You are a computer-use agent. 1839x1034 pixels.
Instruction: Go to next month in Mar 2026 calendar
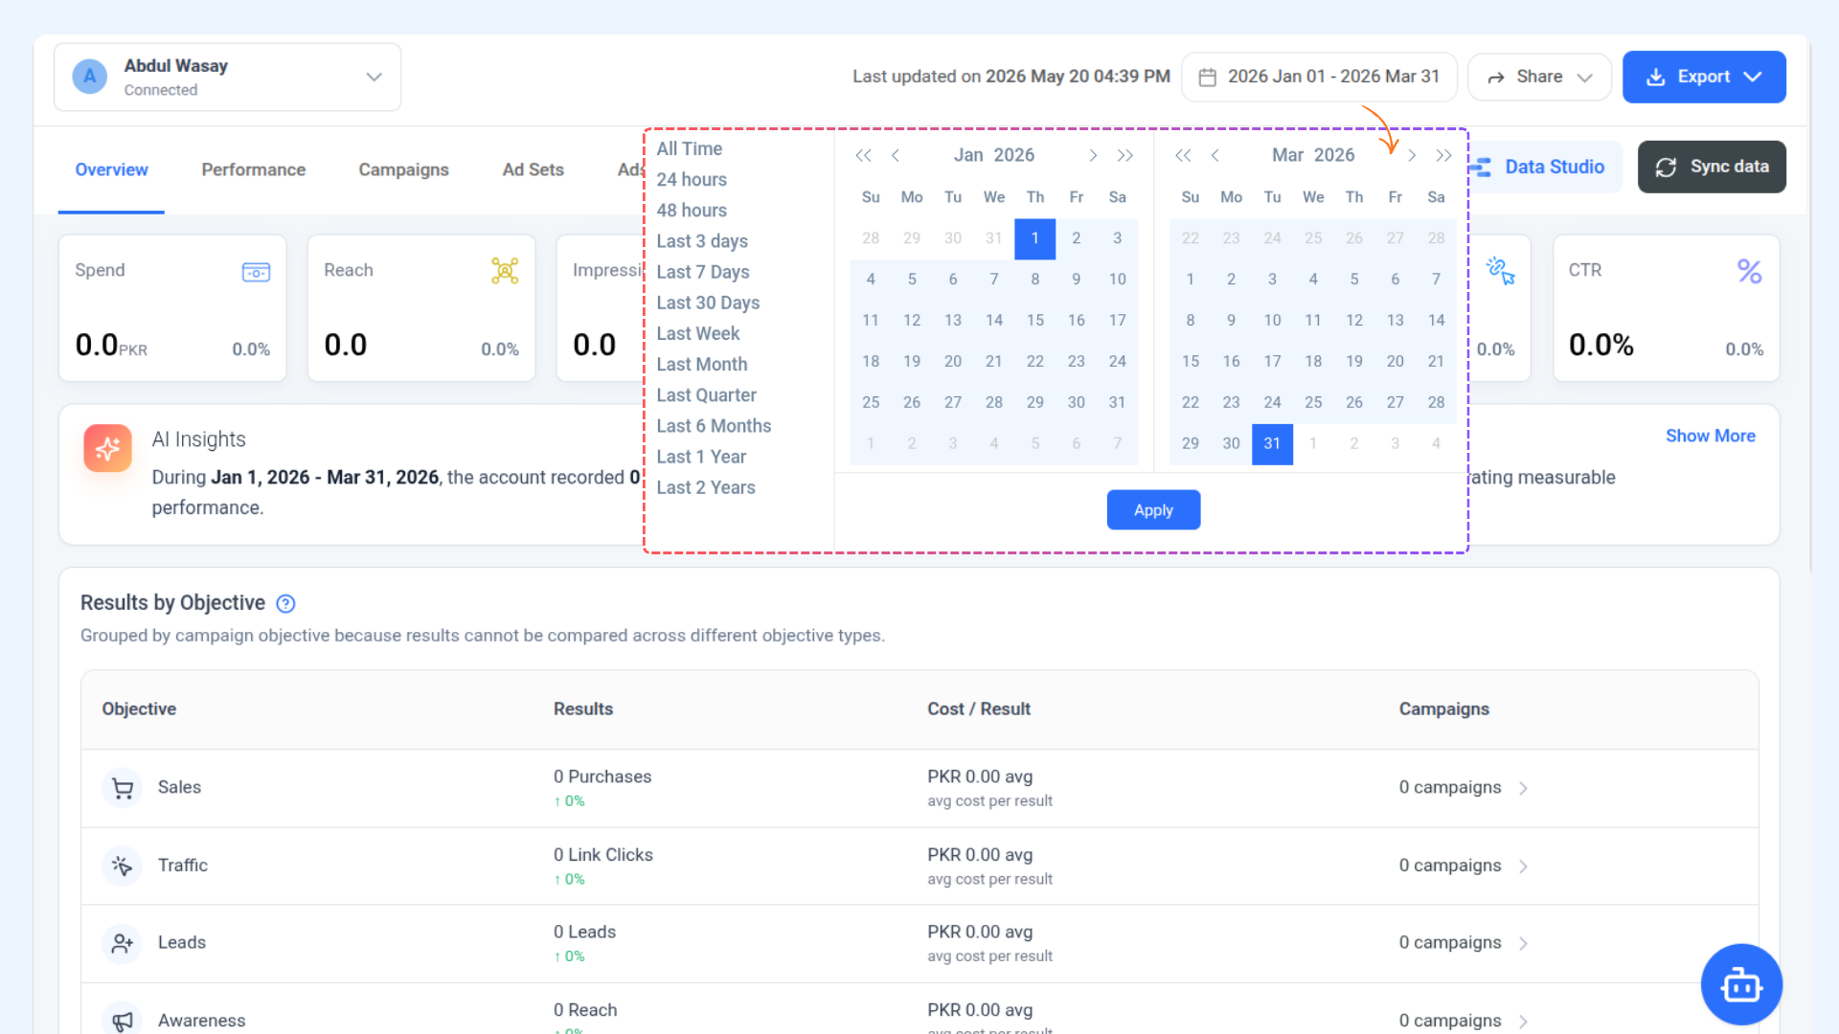[1412, 155]
